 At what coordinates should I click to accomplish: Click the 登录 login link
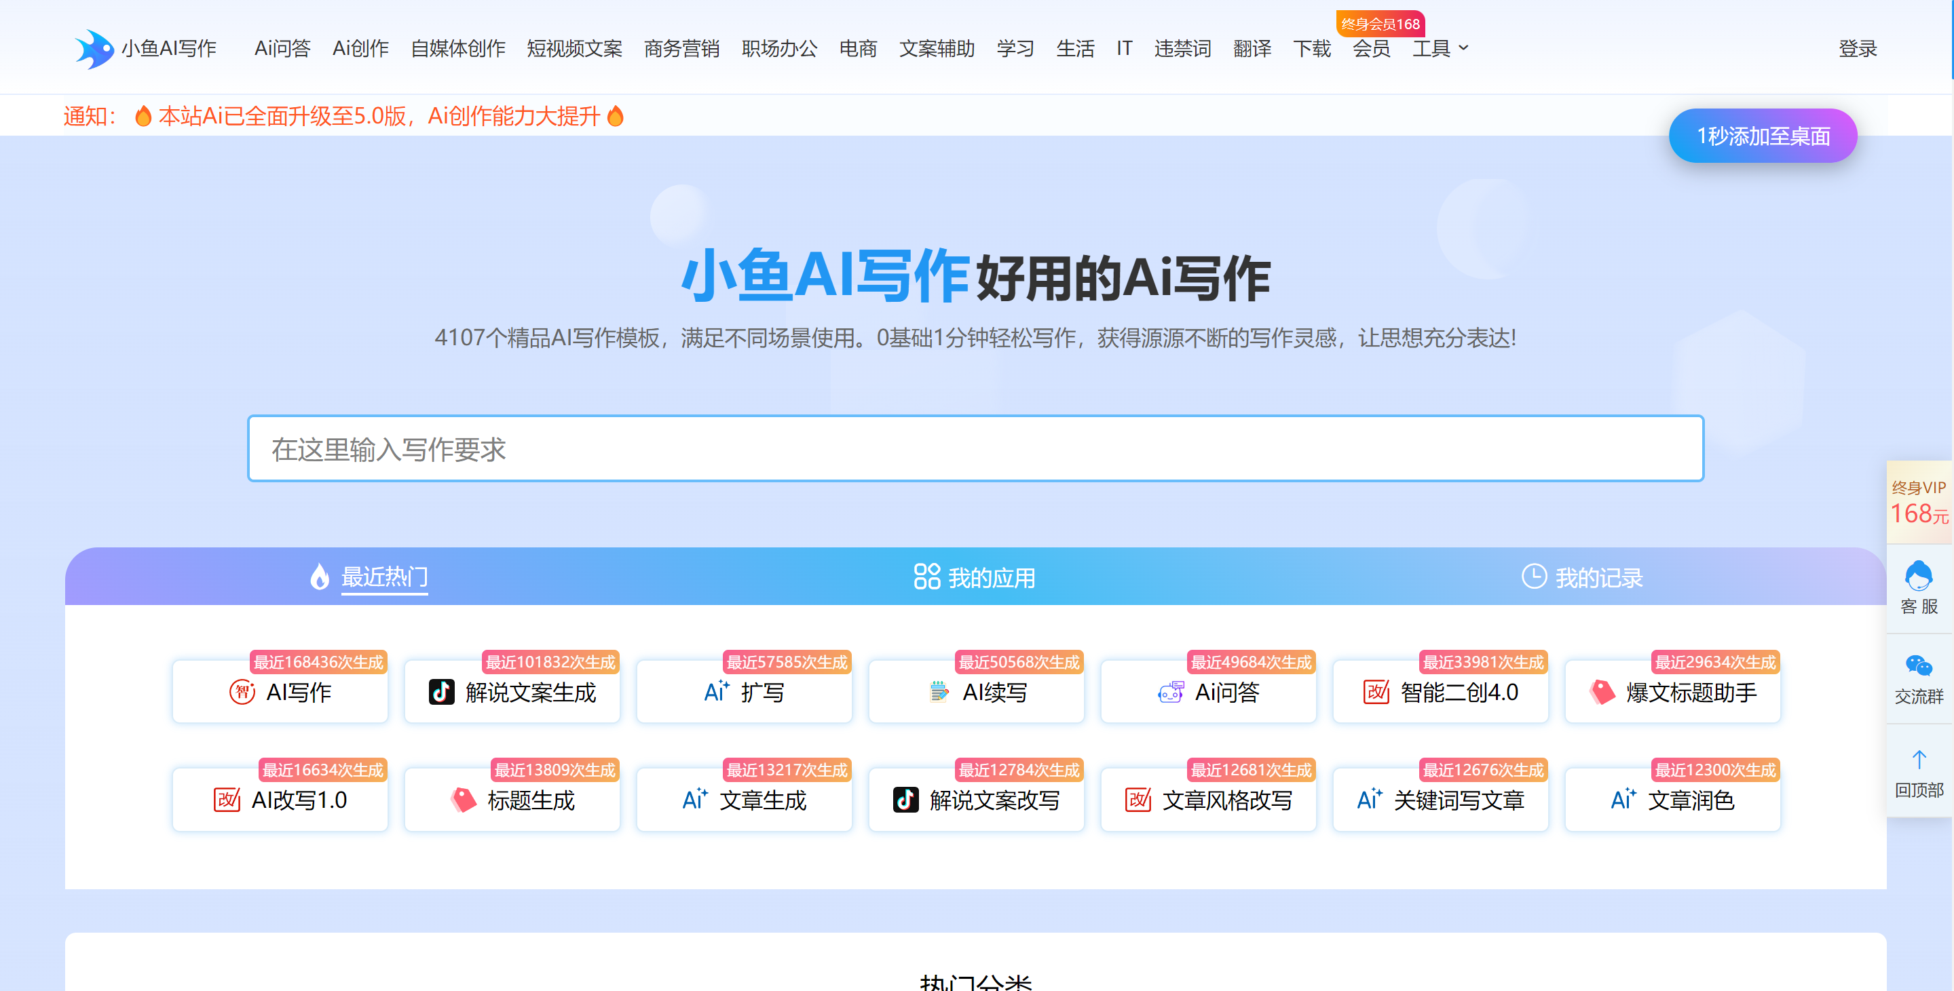tap(1858, 49)
